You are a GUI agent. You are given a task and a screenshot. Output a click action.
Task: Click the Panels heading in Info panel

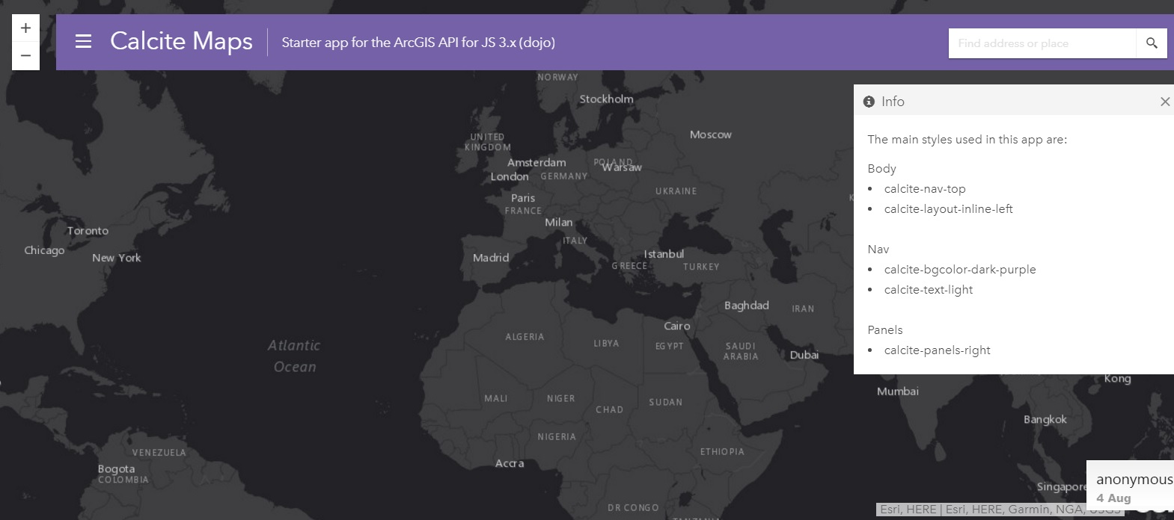(x=885, y=330)
